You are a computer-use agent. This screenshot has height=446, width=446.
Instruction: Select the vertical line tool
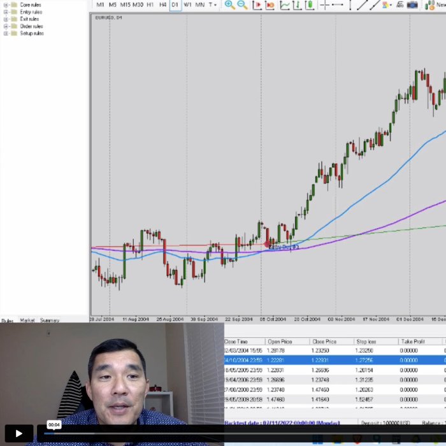[350, 4]
